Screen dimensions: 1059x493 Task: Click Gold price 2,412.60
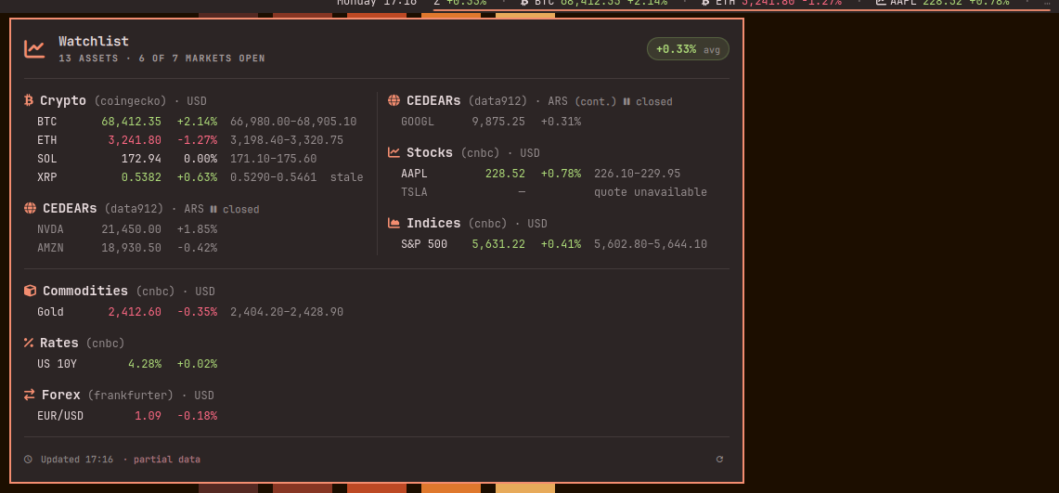(135, 311)
